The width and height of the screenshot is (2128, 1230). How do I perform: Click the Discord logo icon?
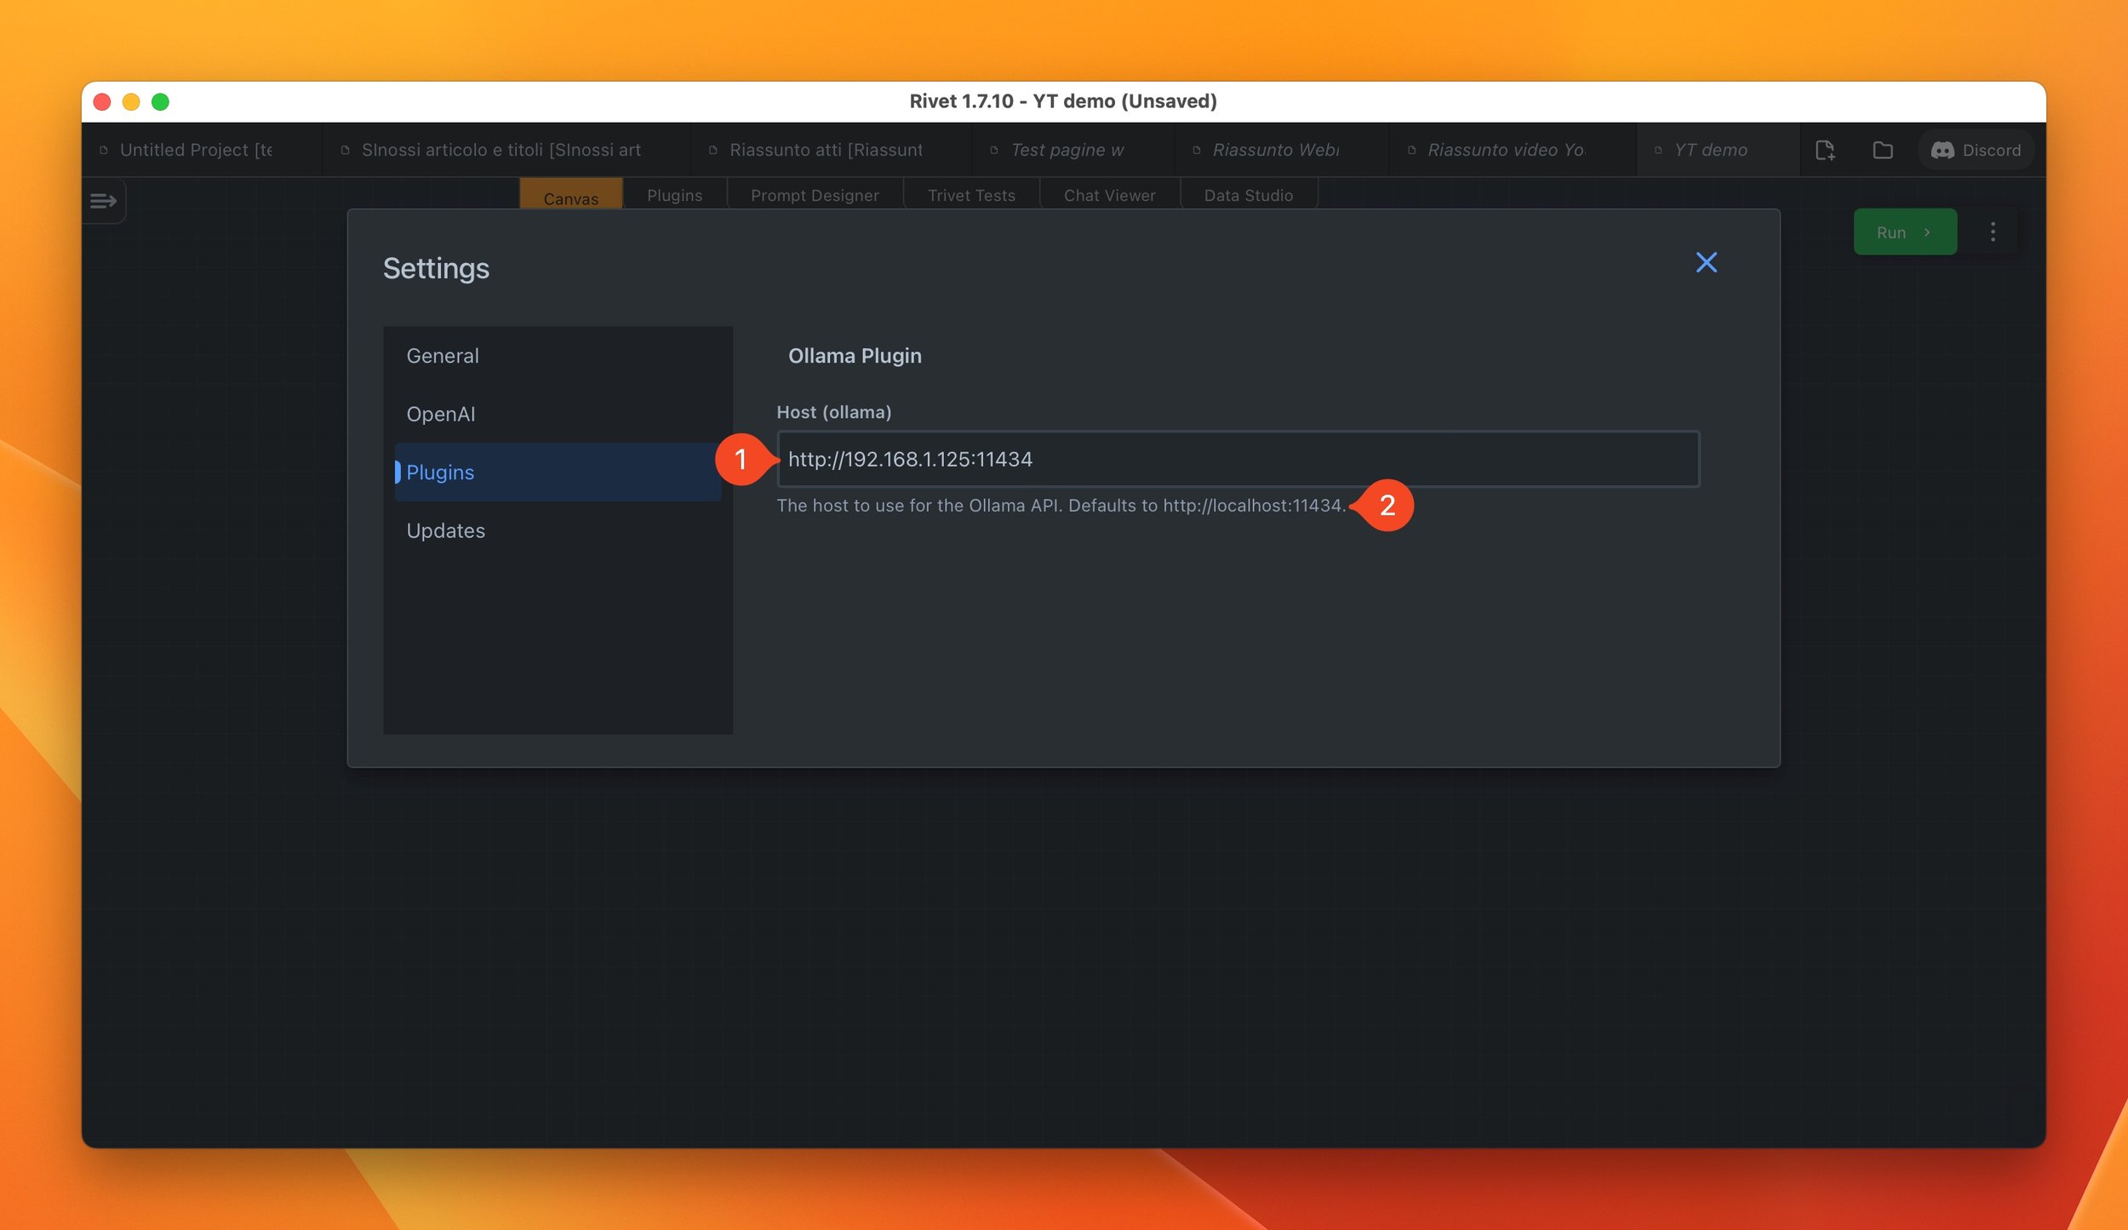pos(1942,151)
